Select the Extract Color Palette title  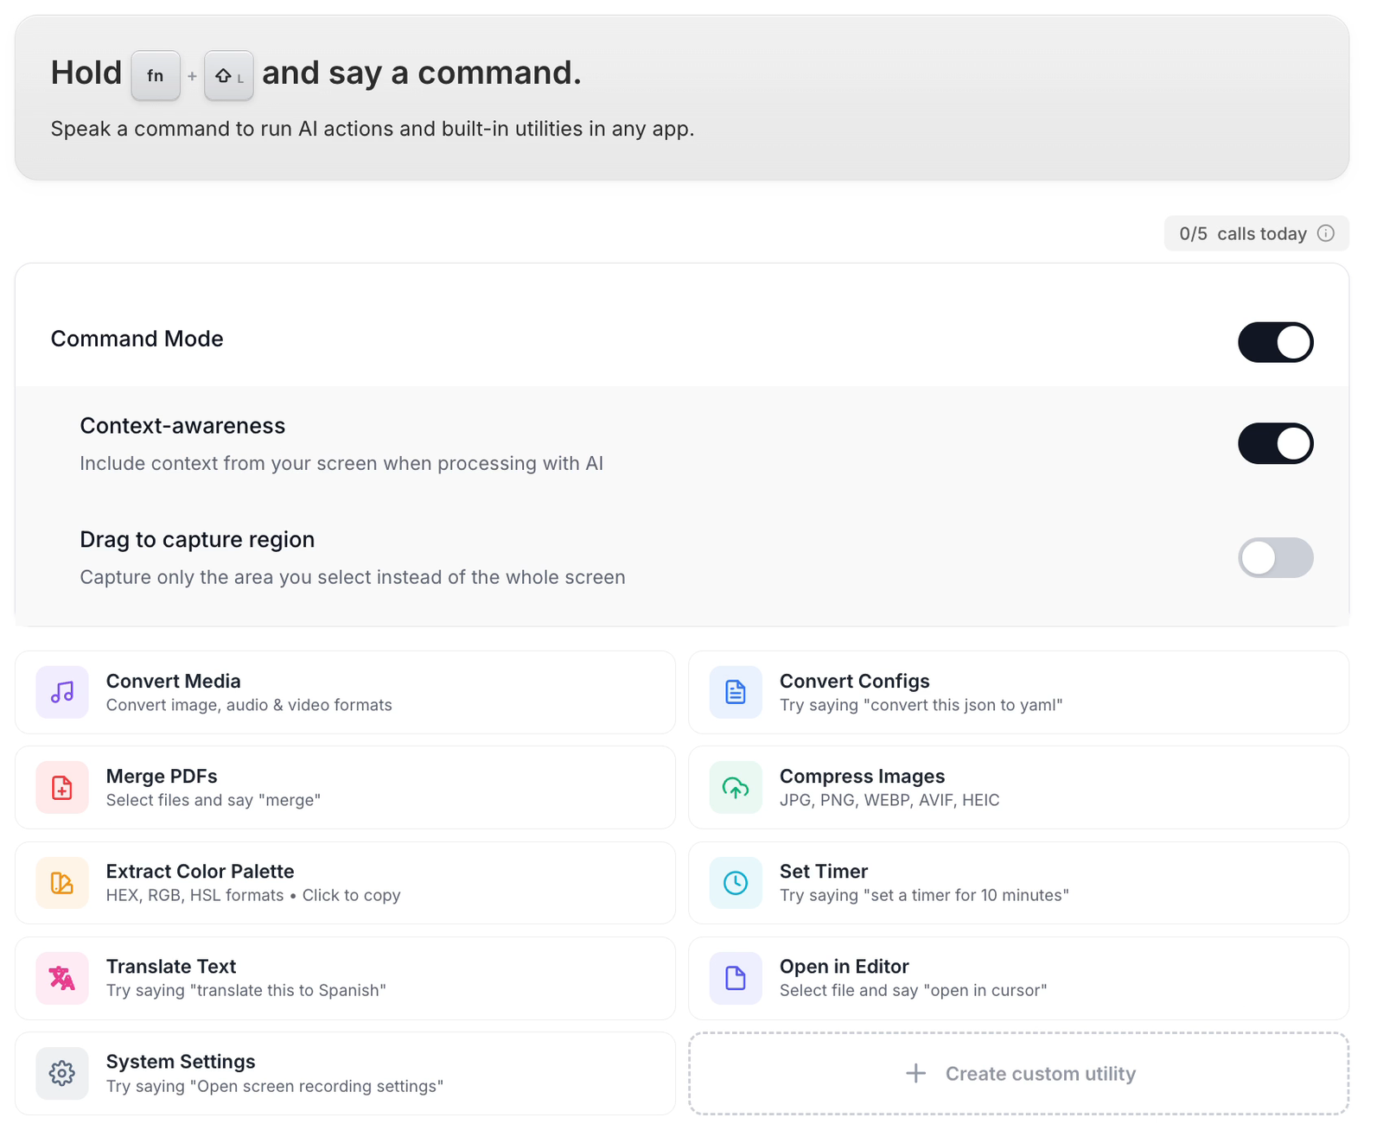(200, 871)
